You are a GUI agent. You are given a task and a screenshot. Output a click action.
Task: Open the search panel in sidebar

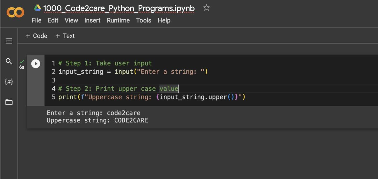pos(9,61)
